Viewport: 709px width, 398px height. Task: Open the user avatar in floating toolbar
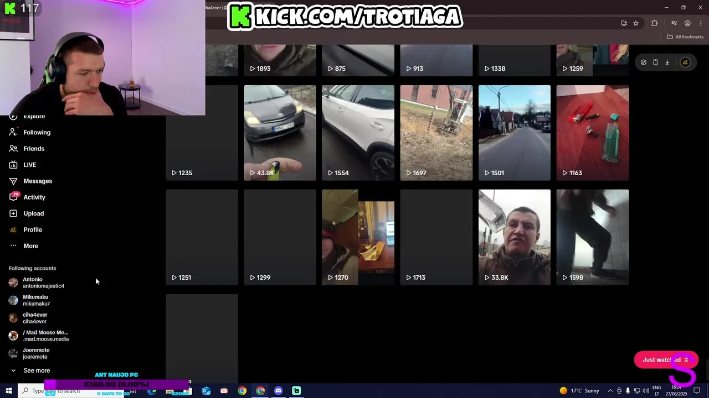[685, 62]
